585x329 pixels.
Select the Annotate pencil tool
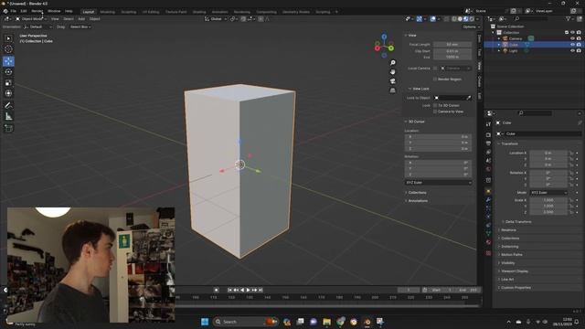point(8,106)
